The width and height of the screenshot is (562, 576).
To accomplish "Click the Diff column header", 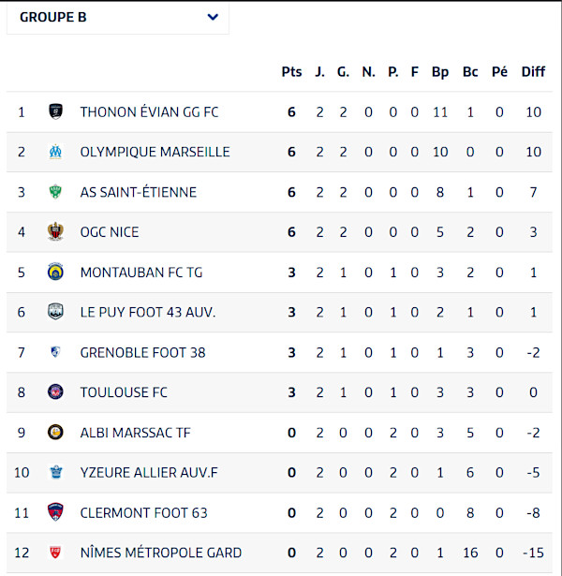I will [533, 72].
